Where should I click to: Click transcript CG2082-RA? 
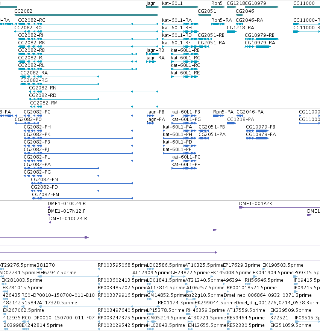tap(34, 73)
